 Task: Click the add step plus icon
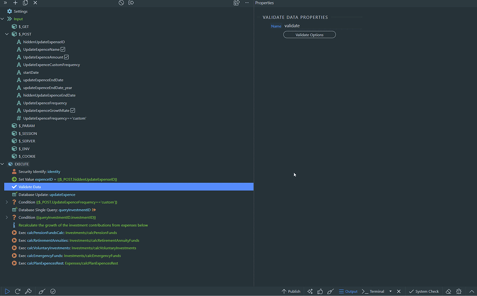(x=15, y=3)
